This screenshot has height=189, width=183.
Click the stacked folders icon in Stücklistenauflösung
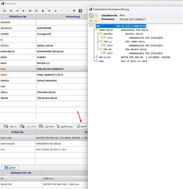click(96, 15)
